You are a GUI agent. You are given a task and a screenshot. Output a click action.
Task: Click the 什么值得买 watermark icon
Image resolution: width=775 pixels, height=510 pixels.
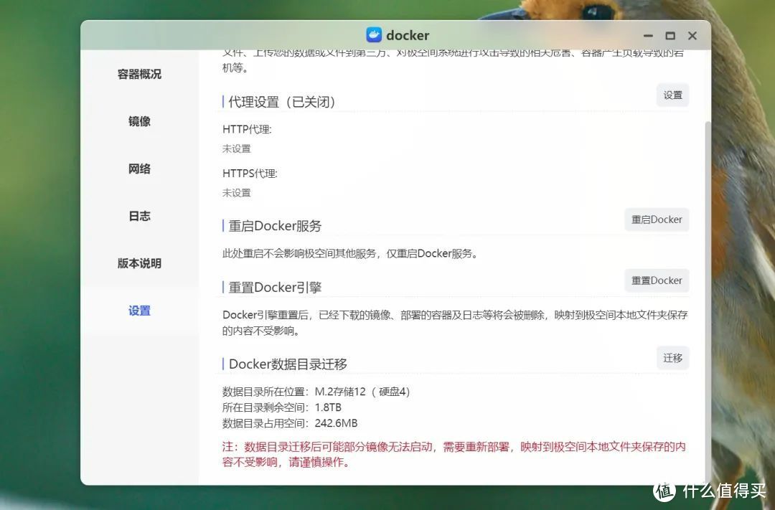click(x=664, y=491)
